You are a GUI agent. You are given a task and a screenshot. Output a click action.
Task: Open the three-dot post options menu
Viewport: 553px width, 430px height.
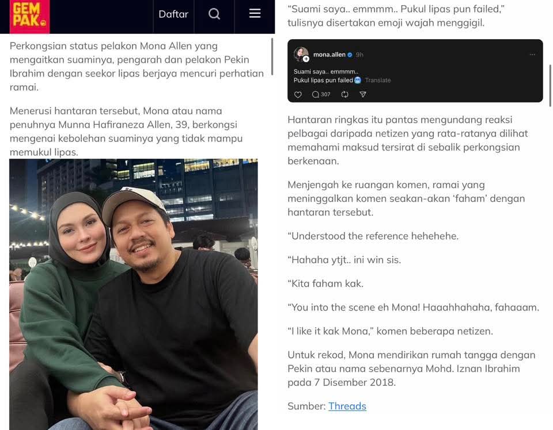[532, 55]
